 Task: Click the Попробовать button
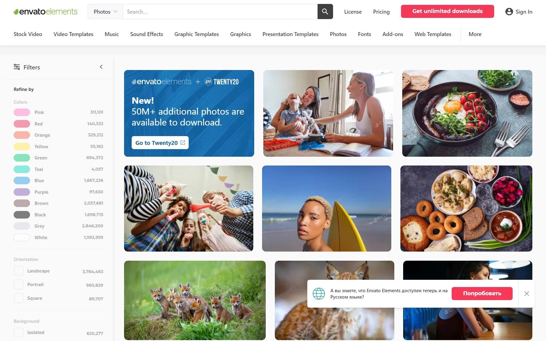coord(482,293)
